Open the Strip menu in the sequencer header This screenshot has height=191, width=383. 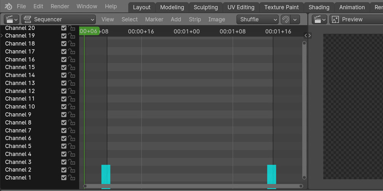tap(195, 19)
